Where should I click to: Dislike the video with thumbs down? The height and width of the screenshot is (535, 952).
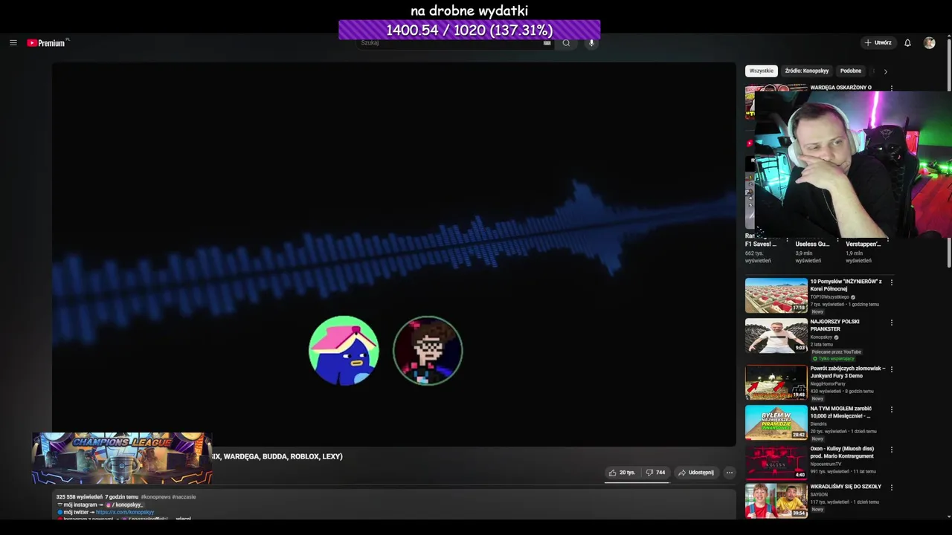(655, 473)
